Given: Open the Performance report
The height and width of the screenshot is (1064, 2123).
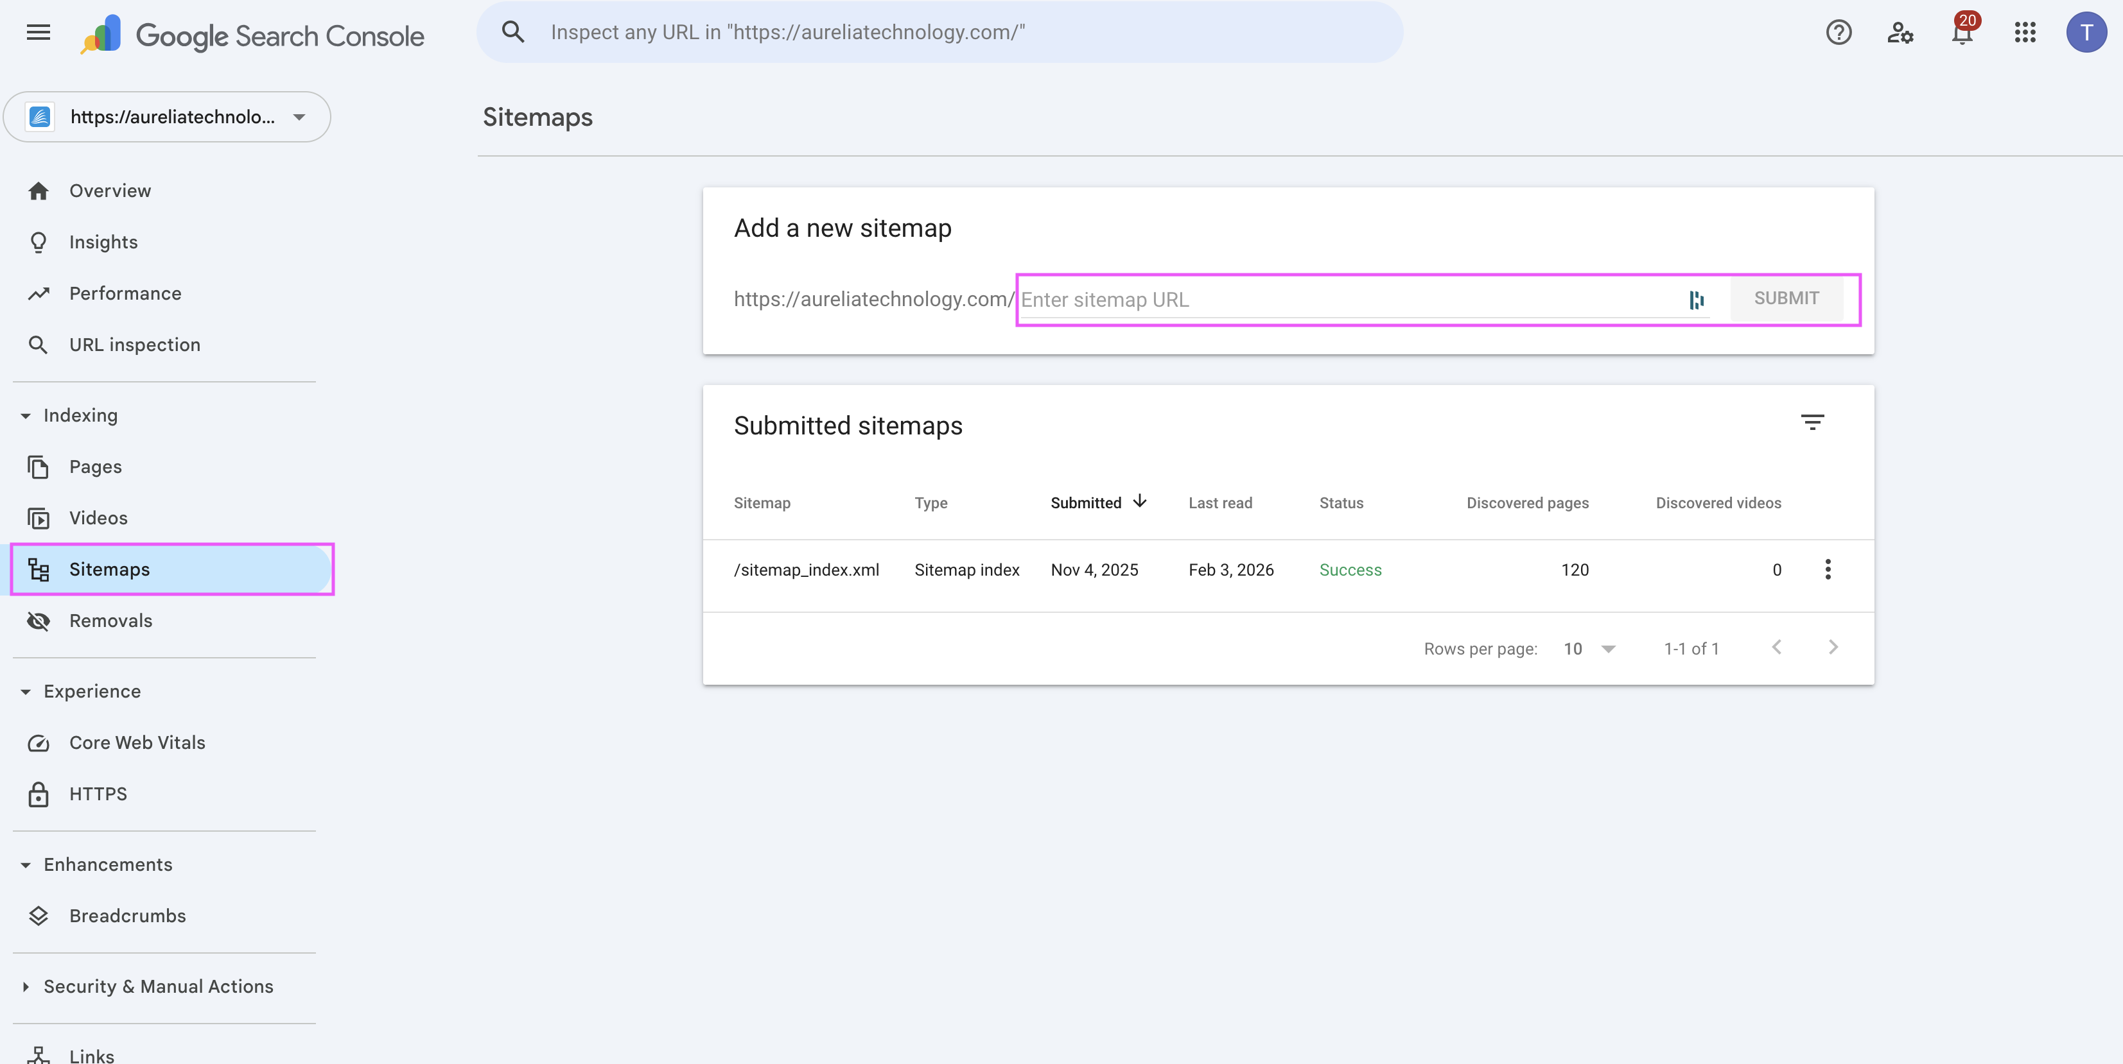Looking at the screenshot, I should (x=125, y=293).
